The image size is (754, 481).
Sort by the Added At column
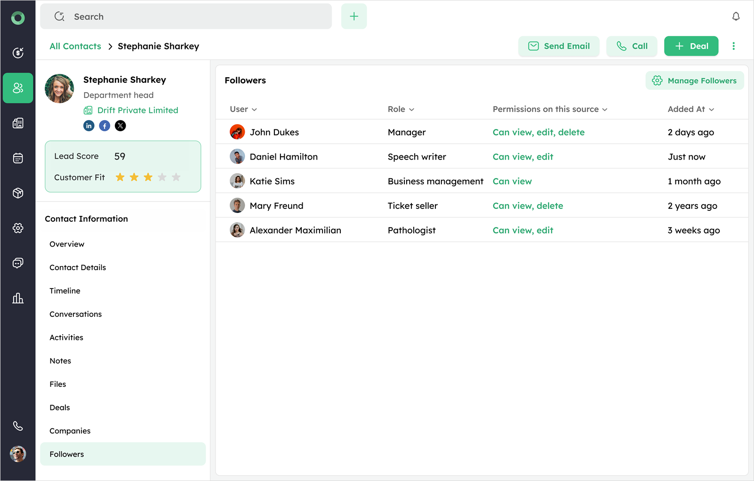point(690,109)
